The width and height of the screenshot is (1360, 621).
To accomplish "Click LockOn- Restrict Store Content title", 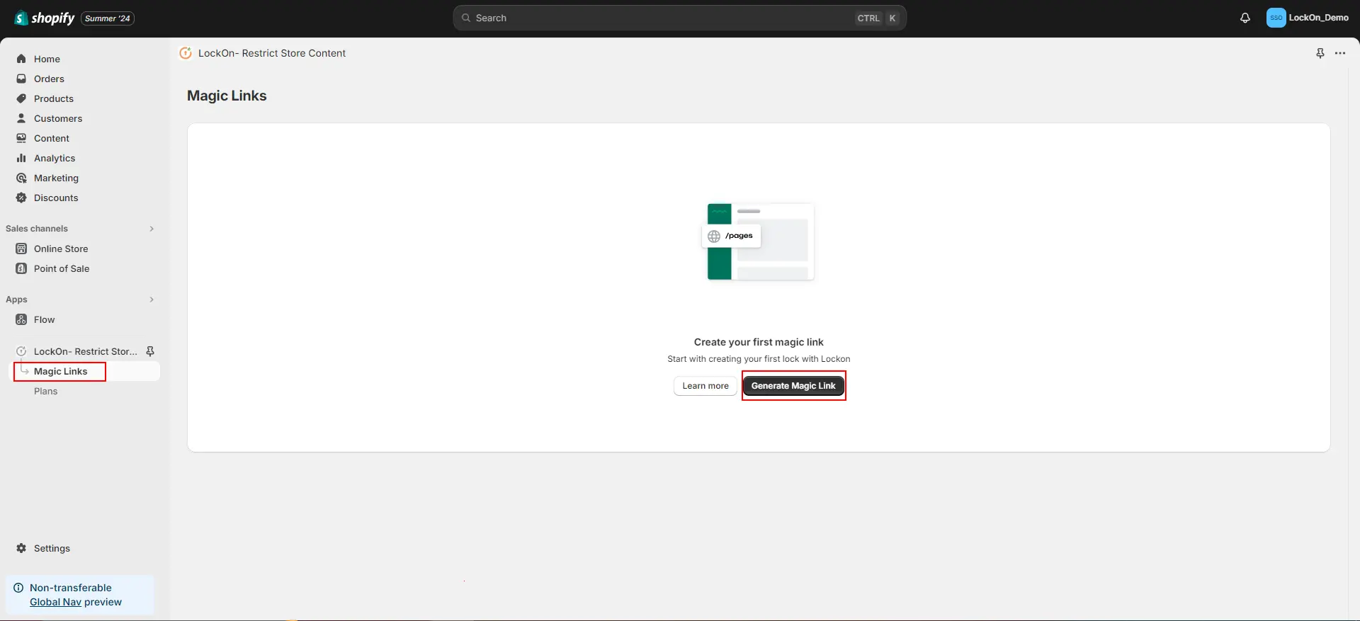I will (x=272, y=53).
